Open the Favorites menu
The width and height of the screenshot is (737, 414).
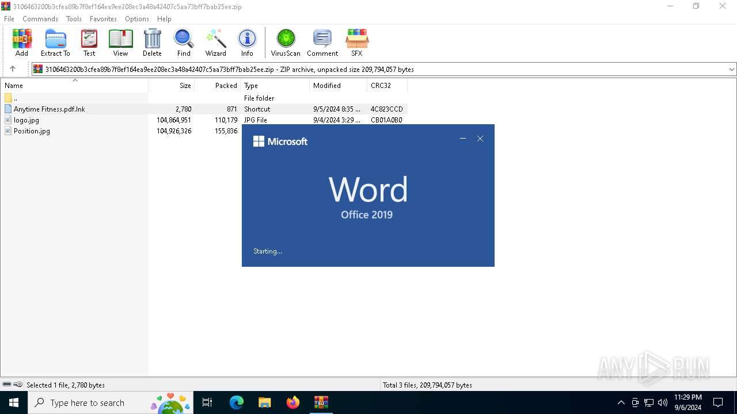(103, 19)
